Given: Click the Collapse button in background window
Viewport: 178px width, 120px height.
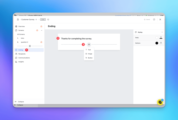Looking at the screenshot, I should tap(19, 105).
